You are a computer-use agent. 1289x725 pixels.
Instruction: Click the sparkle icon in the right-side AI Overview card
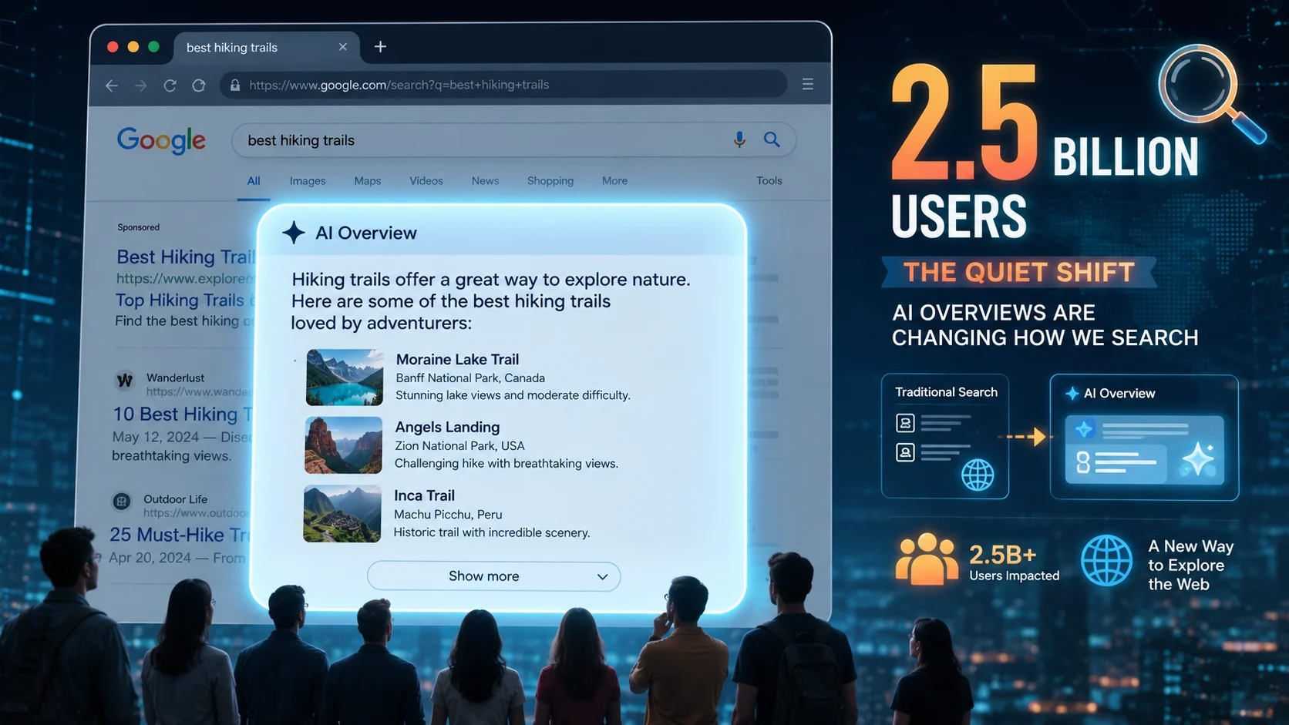click(x=1072, y=394)
